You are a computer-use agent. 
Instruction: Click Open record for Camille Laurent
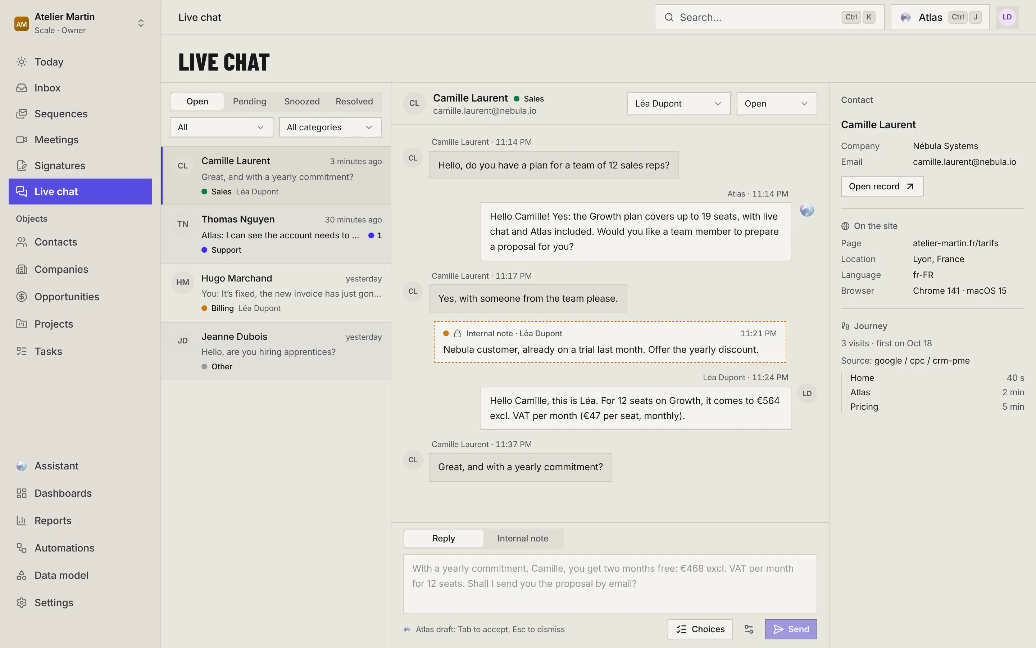coord(882,186)
